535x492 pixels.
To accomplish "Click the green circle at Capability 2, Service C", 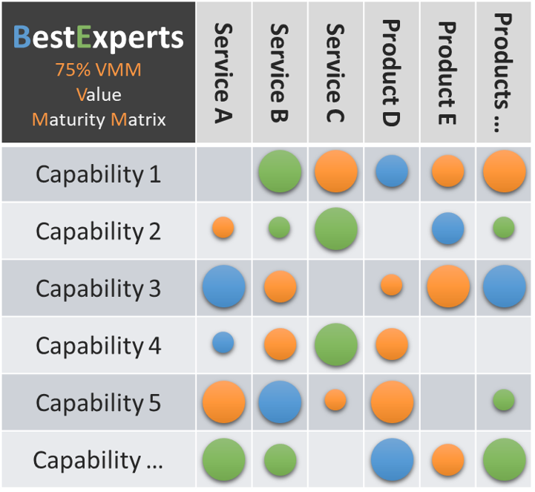I will coord(336,229).
